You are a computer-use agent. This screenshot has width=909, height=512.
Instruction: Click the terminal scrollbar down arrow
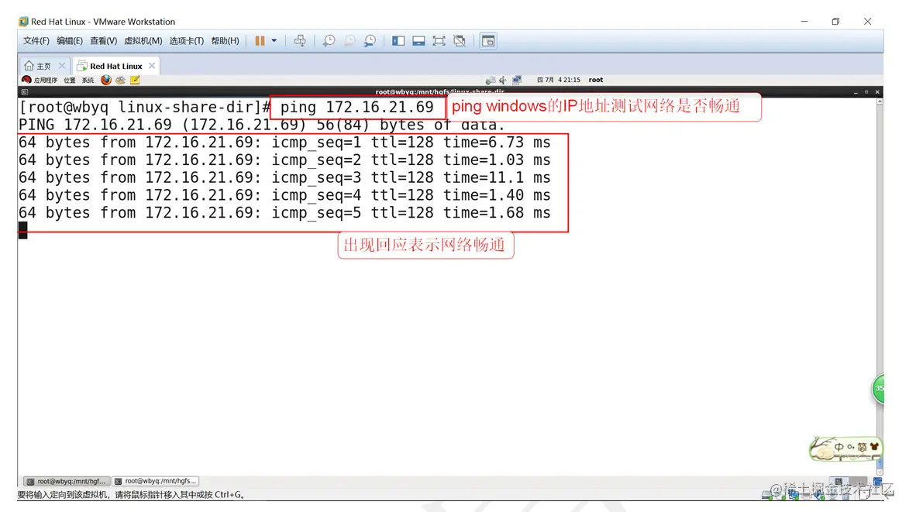880,472
